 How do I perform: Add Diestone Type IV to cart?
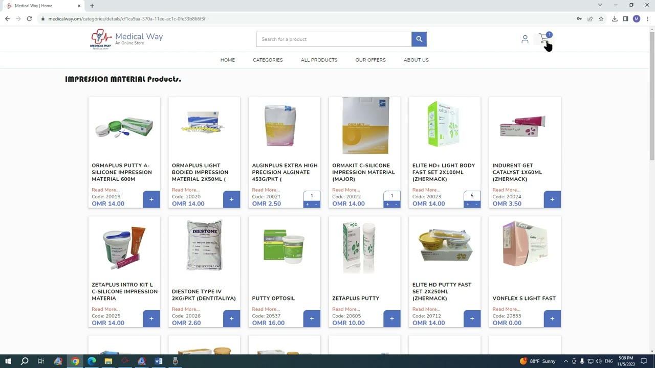click(232, 318)
